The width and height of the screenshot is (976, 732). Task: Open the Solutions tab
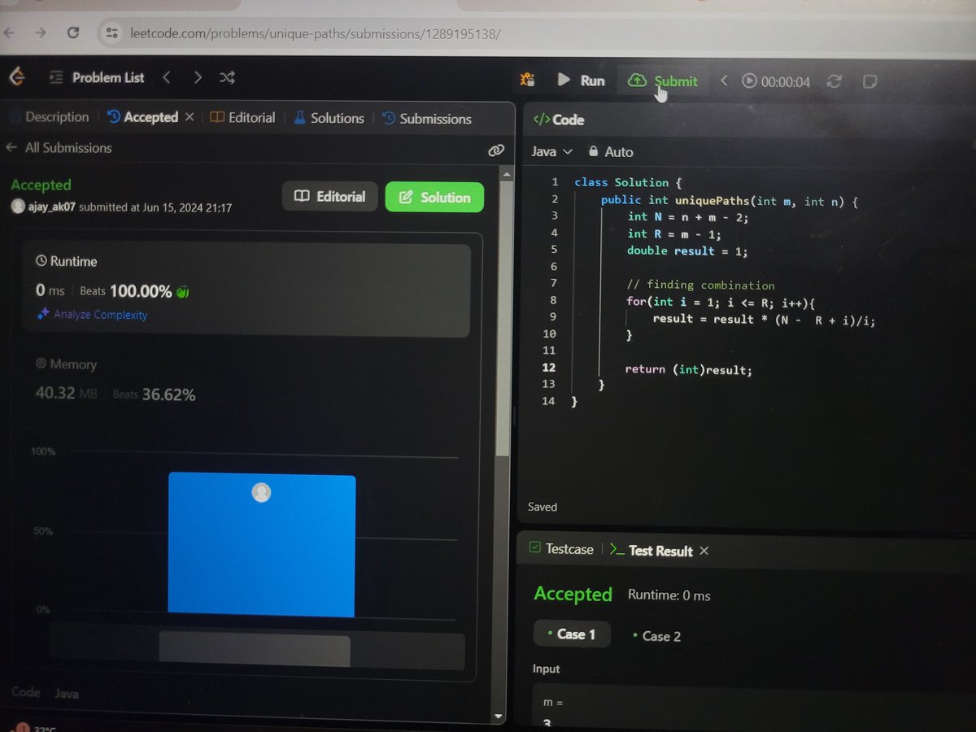coord(329,118)
